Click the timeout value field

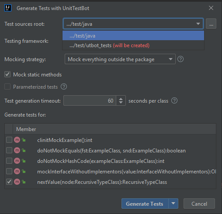[90, 100]
